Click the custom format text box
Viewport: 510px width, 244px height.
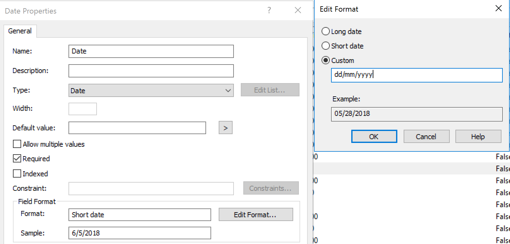pyautogui.click(x=416, y=75)
